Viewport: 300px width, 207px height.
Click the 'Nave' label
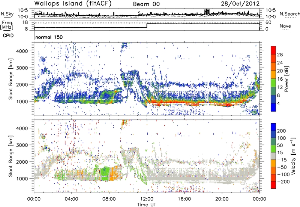285,26
